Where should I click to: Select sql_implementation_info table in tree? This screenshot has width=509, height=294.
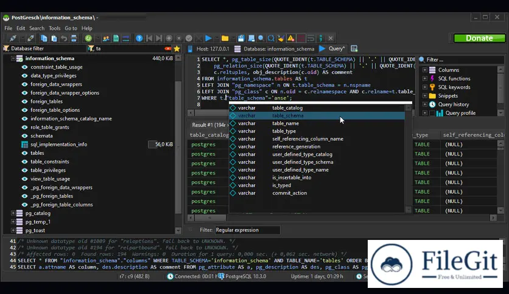[x=58, y=145]
